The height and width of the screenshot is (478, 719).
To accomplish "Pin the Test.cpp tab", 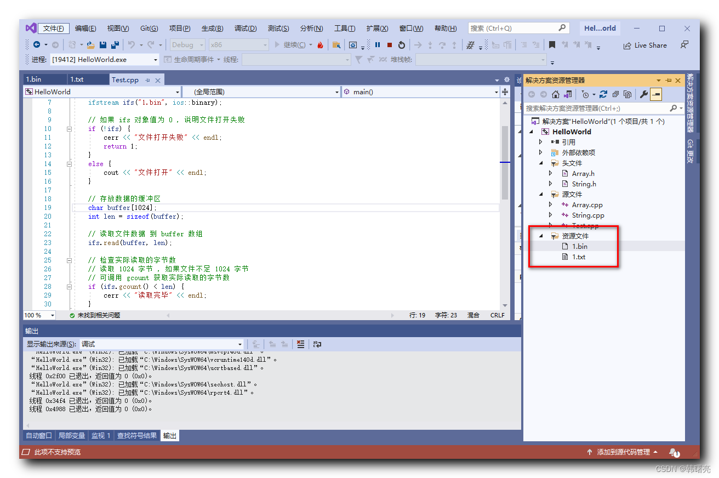I will pyautogui.click(x=147, y=80).
